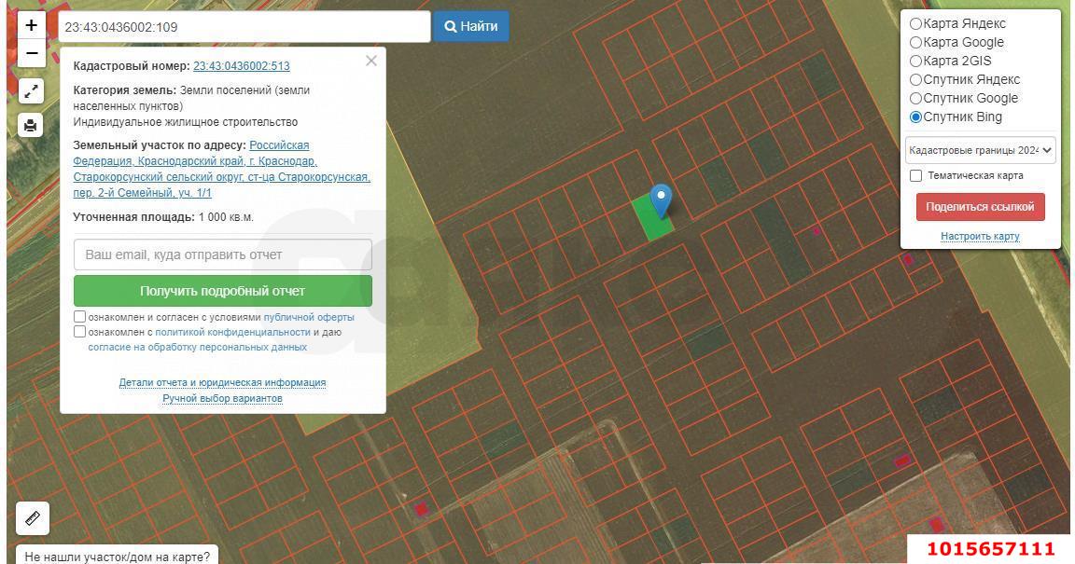Toggle fullscreen map view
Image resolution: width=1075 pixels, height=564 pixels.
31,90
